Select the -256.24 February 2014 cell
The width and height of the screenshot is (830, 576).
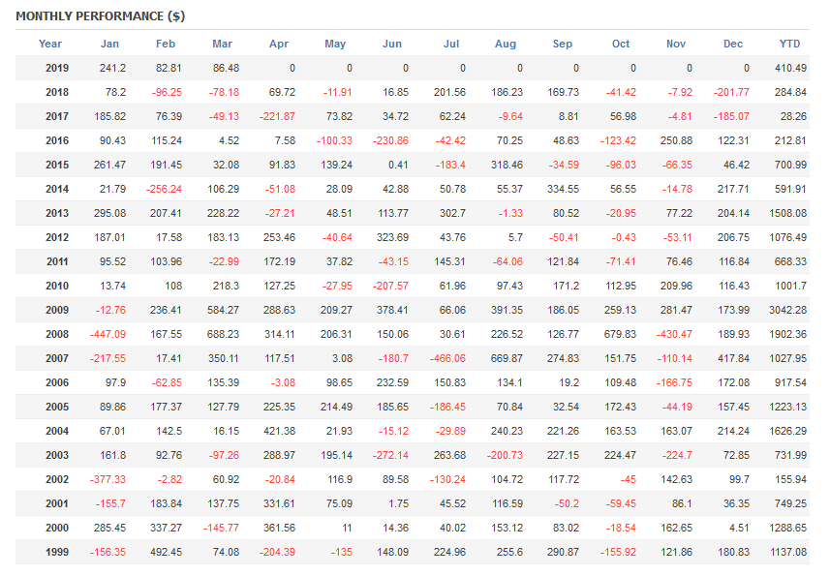coord(165,189)
